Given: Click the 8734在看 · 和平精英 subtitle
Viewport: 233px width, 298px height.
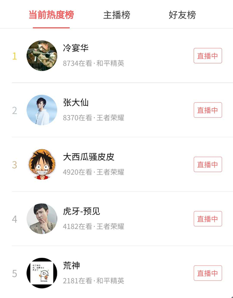Looking at the screenshot, I should pyautogui.click(x=94, y=63).
